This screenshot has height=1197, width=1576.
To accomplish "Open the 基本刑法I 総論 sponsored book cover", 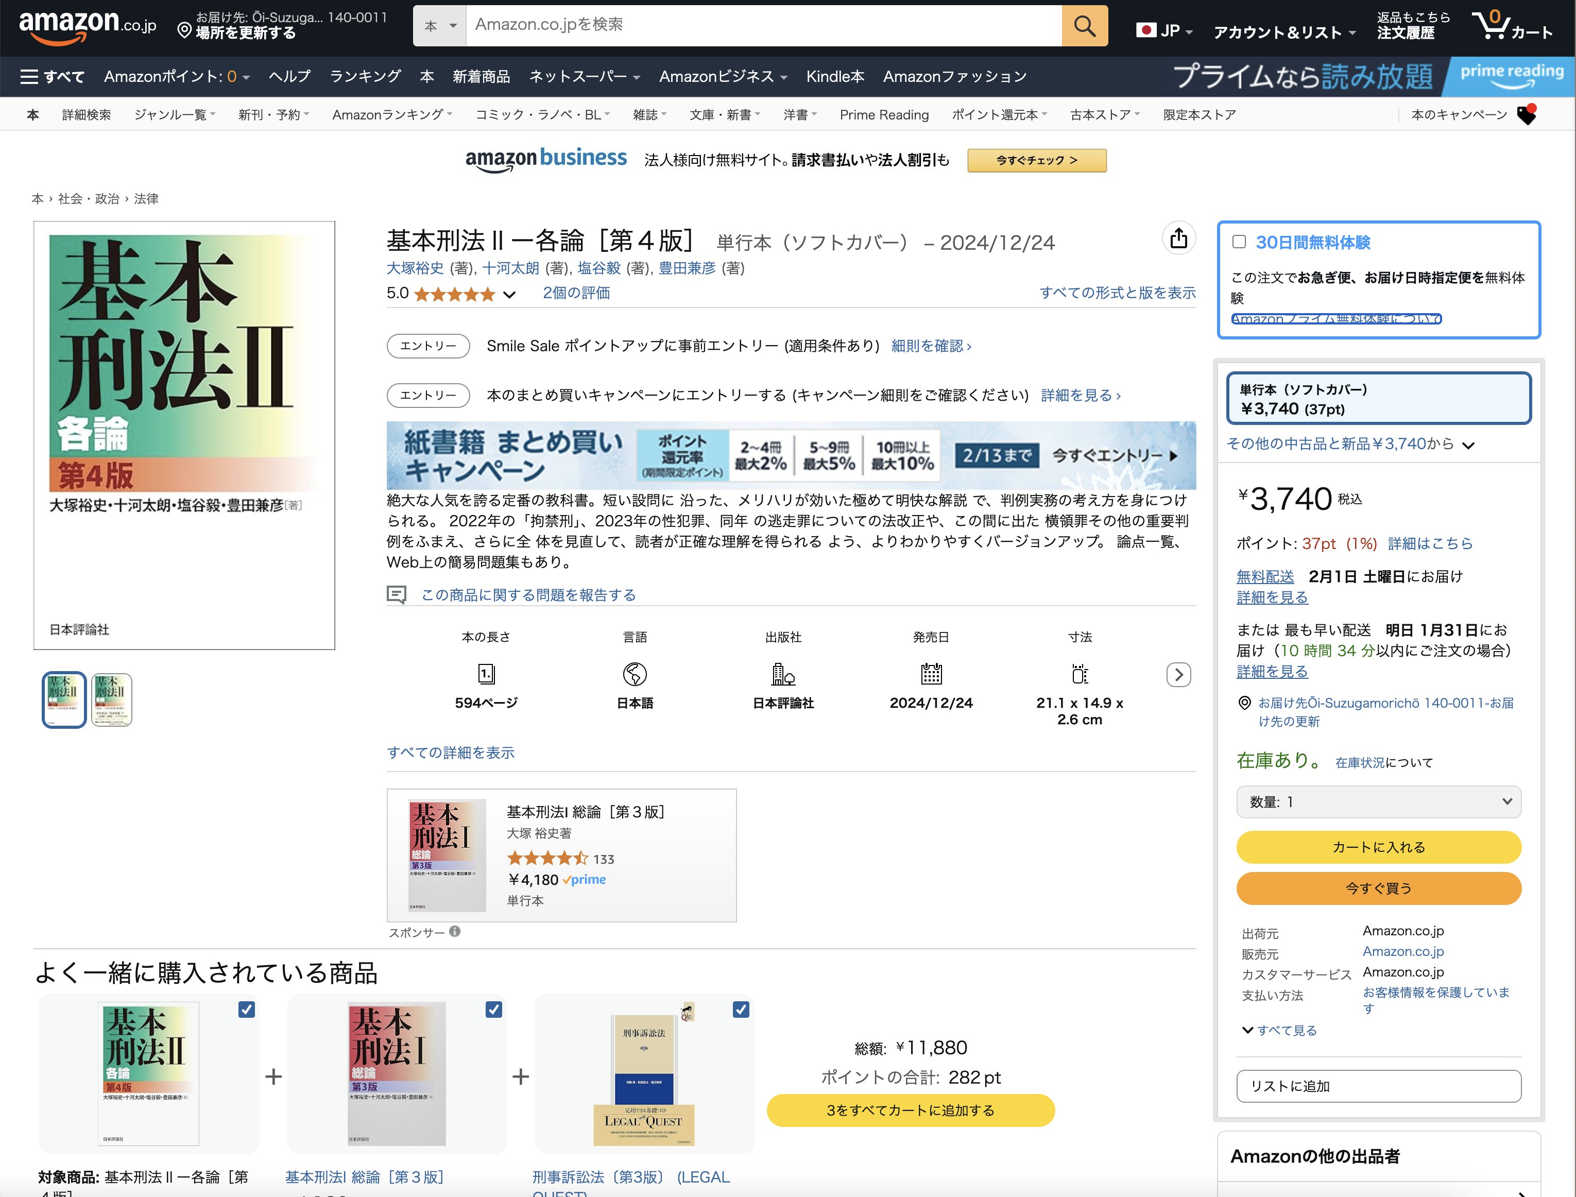I will pyautogui.click(x=447, y=855).
